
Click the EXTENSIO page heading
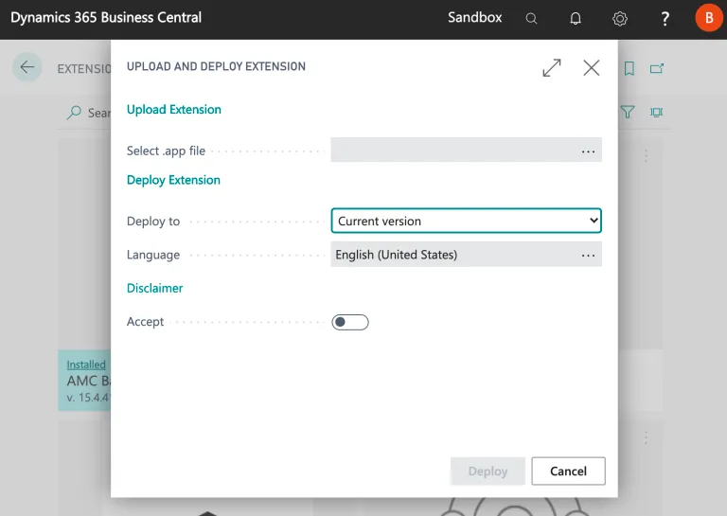coord(84,69)
